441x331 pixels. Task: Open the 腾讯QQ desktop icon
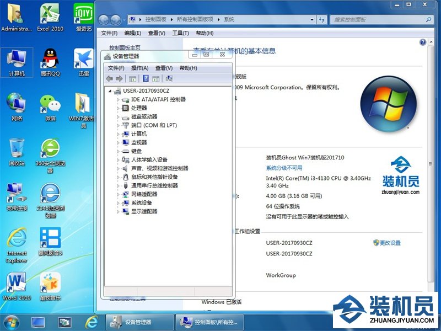click(x=50, y=61)
